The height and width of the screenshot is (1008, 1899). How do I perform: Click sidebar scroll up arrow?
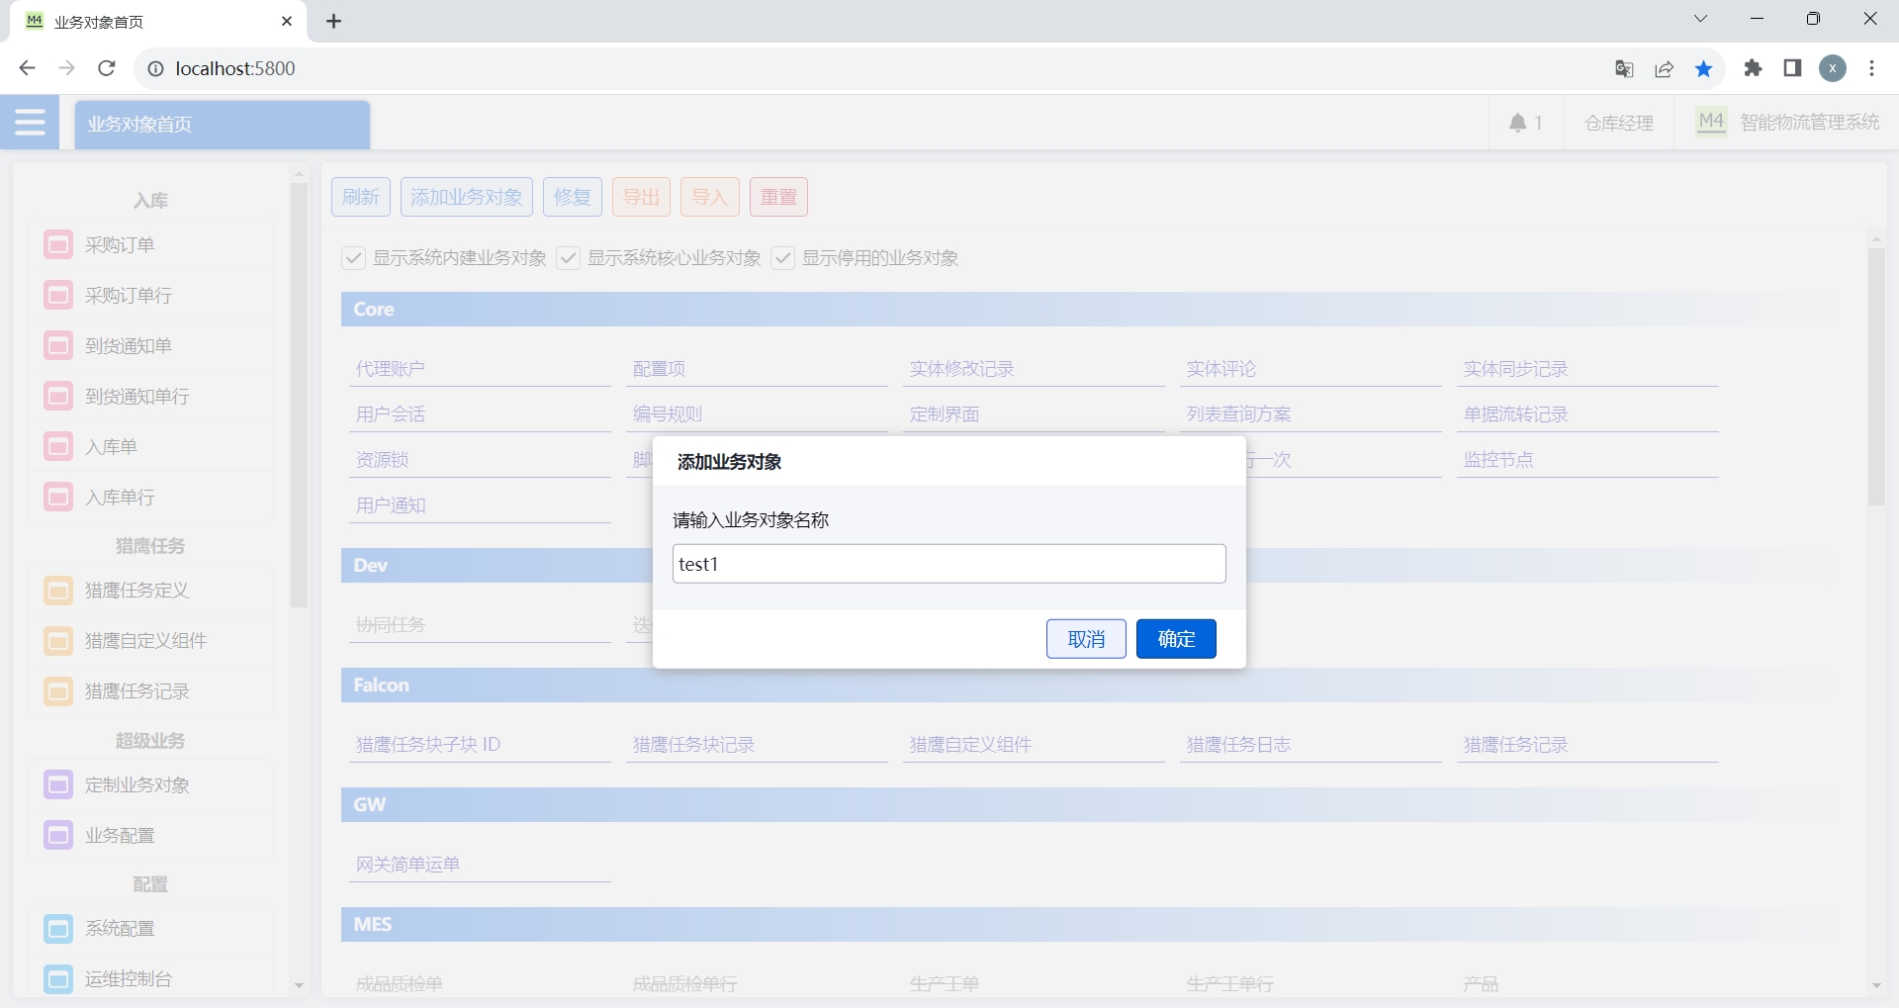click(299, 174)
